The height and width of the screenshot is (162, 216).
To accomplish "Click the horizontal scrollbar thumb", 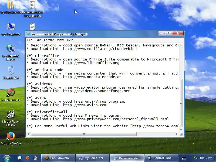I will coord(84,134).
